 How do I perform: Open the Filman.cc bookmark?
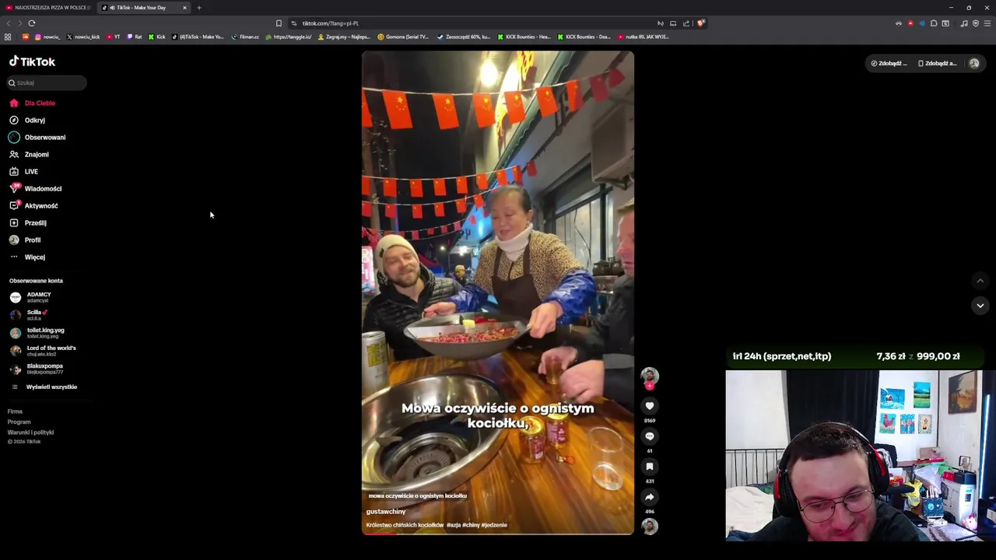pos(245,37)
